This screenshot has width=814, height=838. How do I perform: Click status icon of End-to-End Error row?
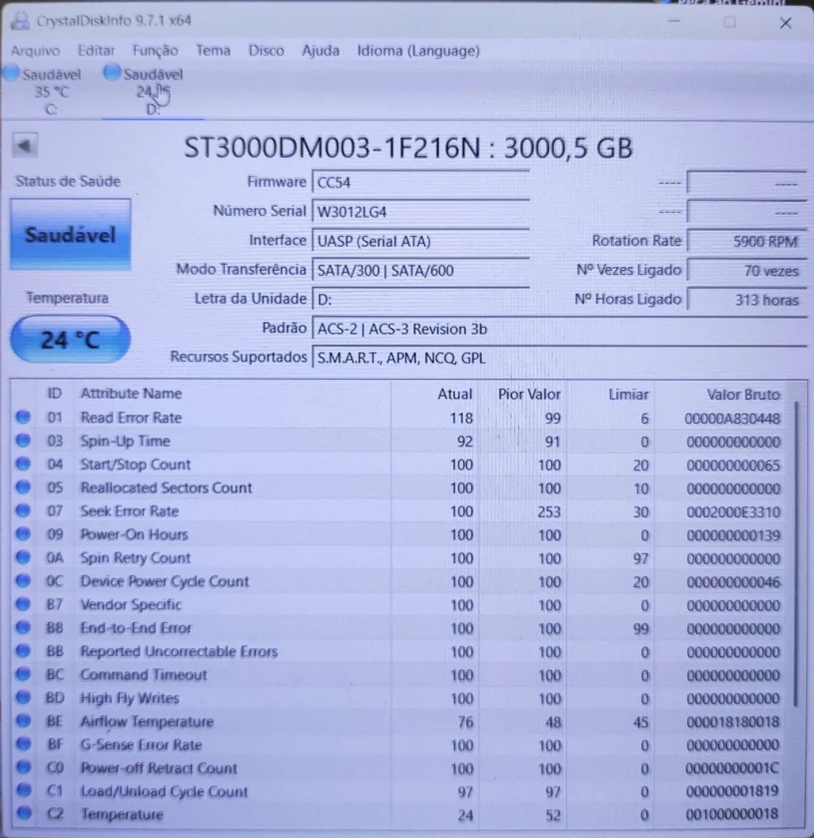[23, 627]
